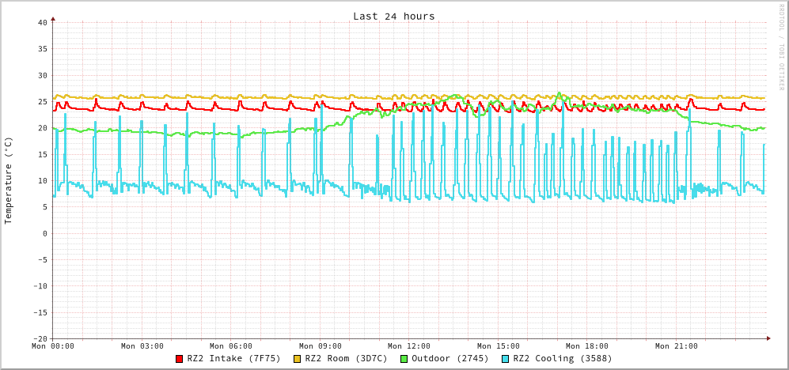Click the 'Mon 03:00' time axis label
Screen dimensions: 789x370
(142, 346)
